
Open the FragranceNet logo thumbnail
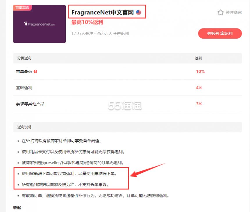pos(39,24)
